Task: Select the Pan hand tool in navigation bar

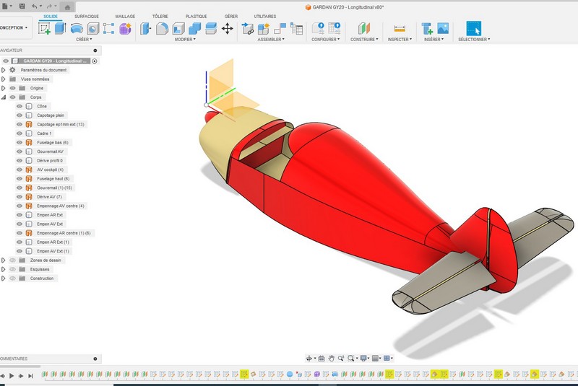Action: click(331, 358)
